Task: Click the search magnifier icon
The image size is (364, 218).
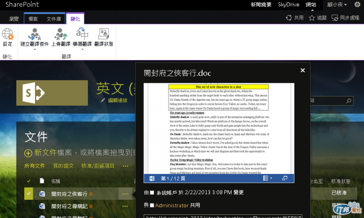Action: [x=349, y=101]
